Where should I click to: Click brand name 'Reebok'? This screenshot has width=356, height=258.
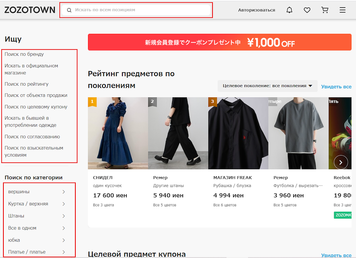pyautogui.click(x=342, y=178)
